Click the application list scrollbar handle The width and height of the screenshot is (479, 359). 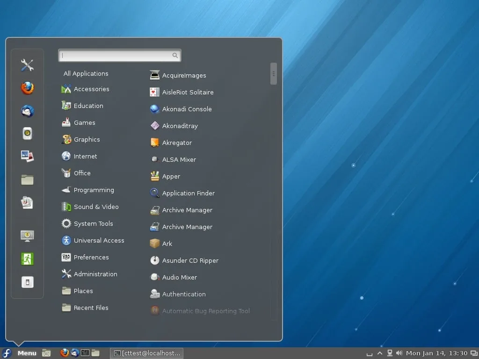pyautogui.click(x=273, y=73)
